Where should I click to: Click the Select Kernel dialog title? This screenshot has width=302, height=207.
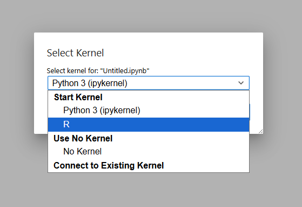[75, 53]
